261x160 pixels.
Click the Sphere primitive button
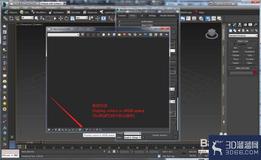[x=235, y=52]
